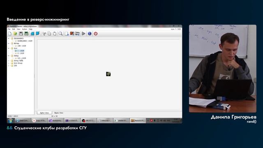Switch to Editor View tab
Viewport: 263px width, 148px height.
click(44, 113)
